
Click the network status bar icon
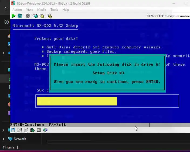32,130
